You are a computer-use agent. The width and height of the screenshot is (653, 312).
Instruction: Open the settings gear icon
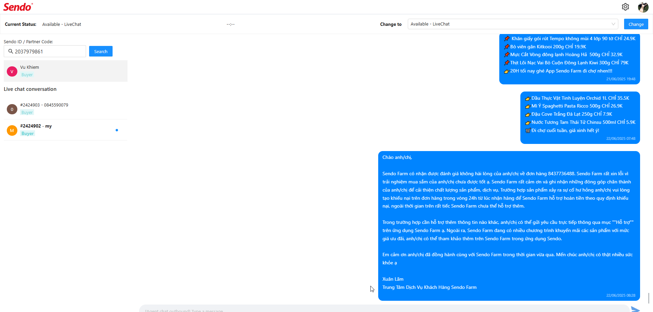click(625, 7)
